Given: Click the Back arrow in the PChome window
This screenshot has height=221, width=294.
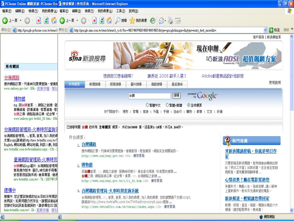Looking at the screenshot, I should (5, 20).
